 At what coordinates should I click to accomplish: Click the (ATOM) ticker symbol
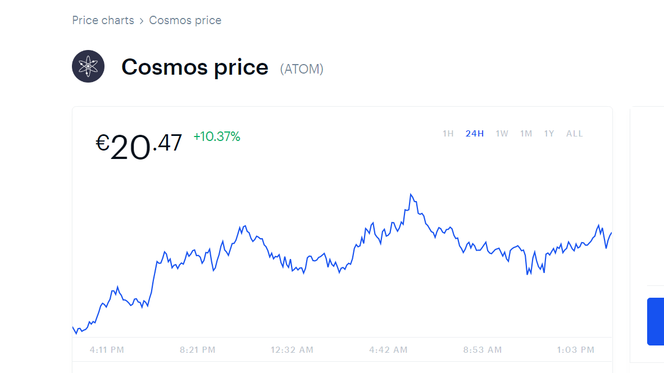302,69
